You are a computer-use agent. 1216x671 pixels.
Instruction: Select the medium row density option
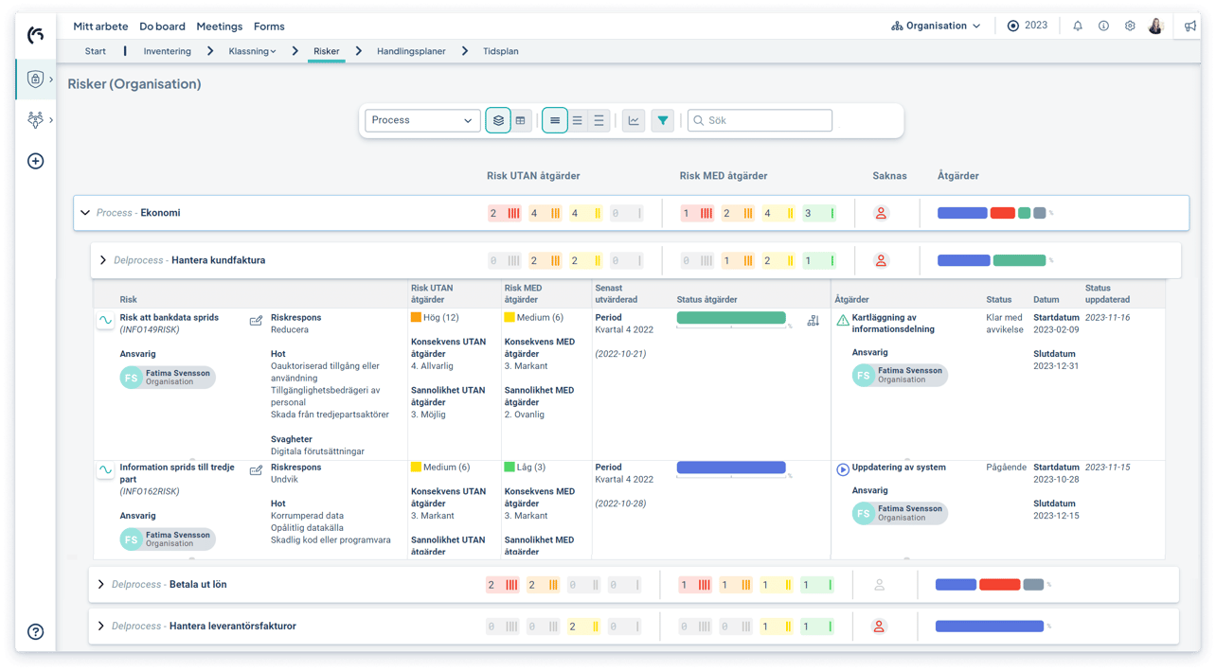[577, 120]
